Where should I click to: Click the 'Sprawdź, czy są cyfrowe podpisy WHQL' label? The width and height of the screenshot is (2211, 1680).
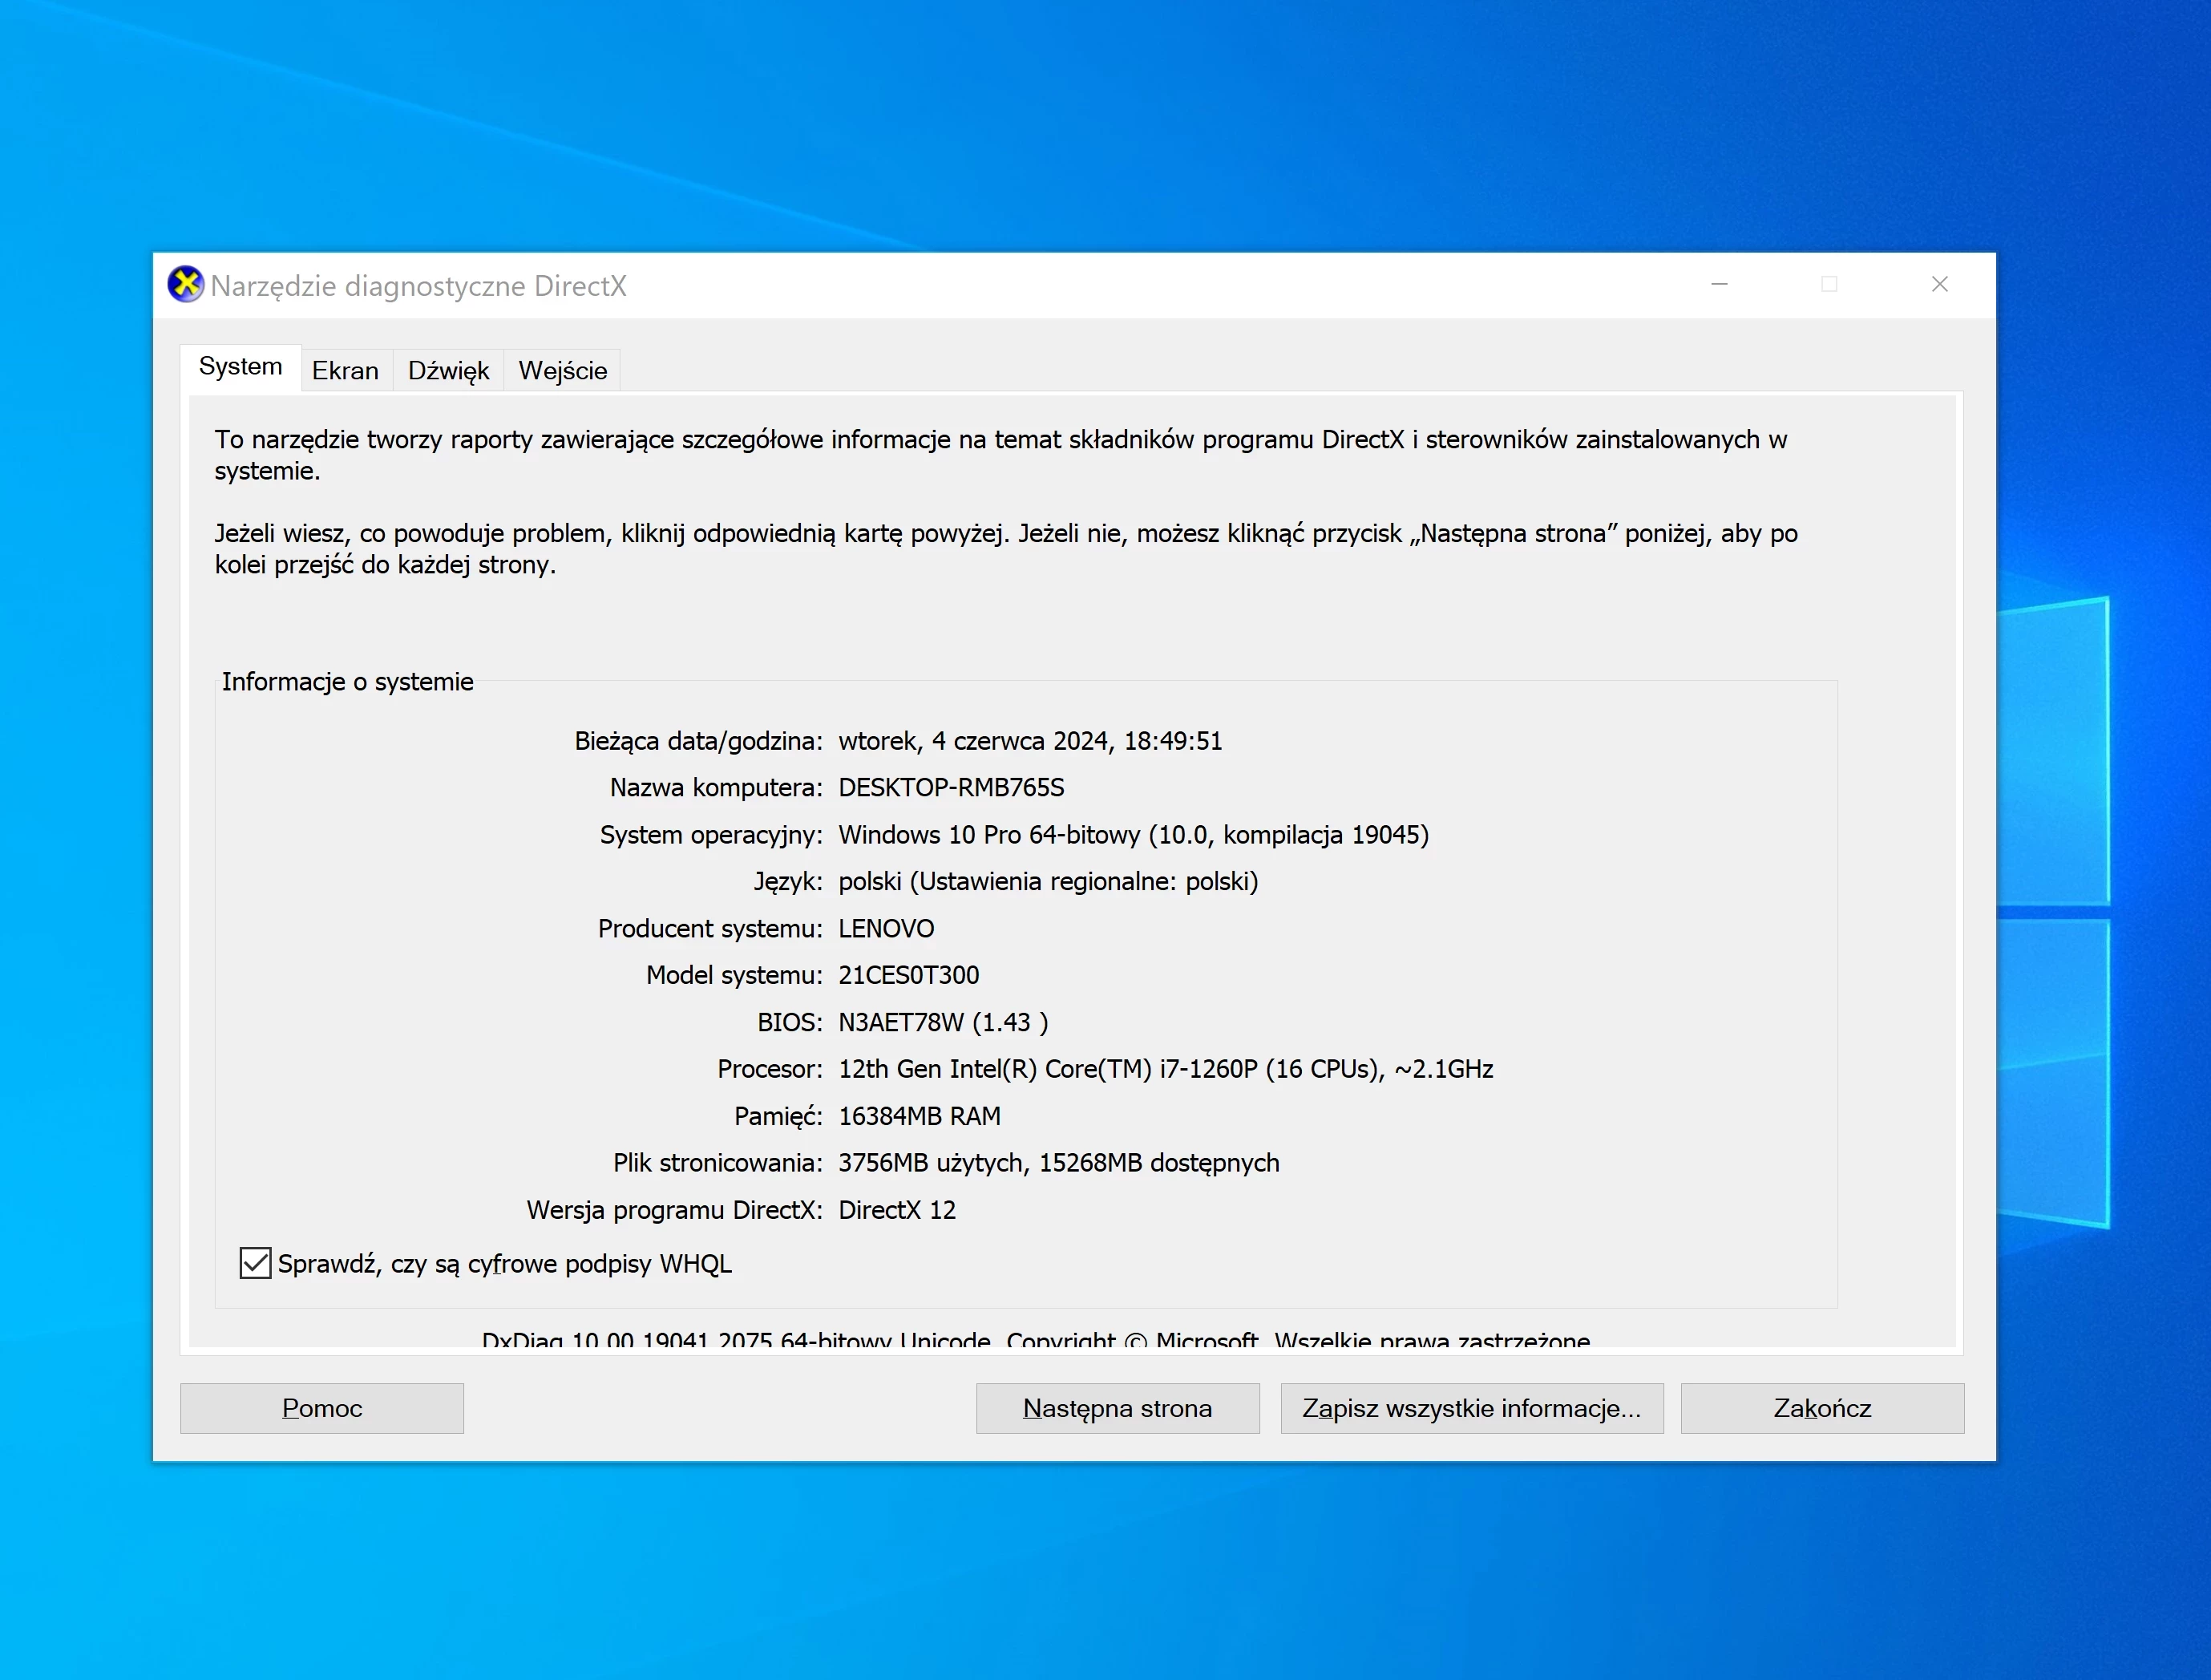pos(505,1264)
